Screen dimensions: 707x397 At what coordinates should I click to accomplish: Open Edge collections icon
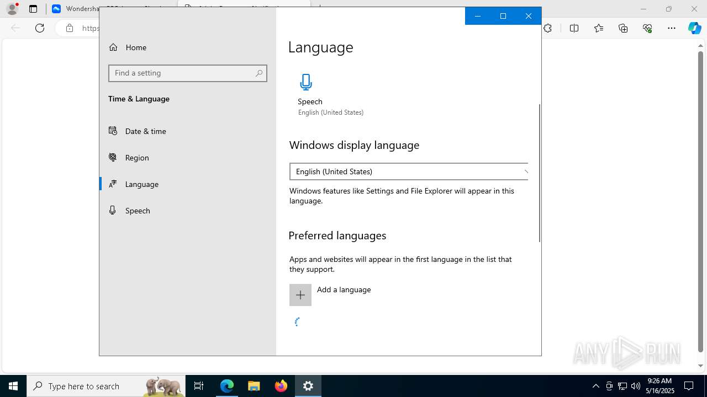[623, 28]
